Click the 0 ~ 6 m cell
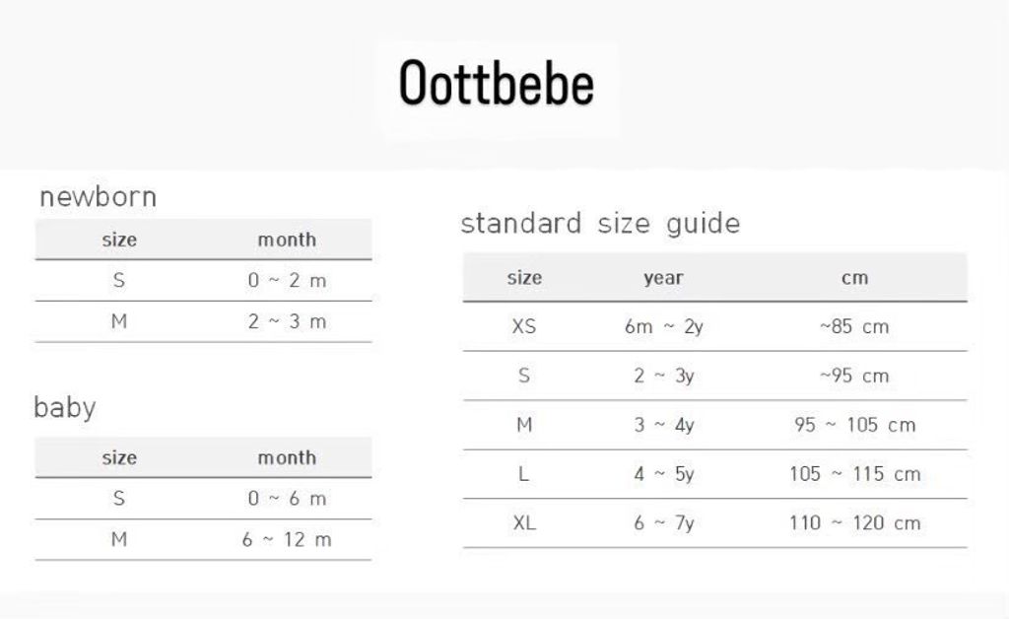 coord(287,499)
